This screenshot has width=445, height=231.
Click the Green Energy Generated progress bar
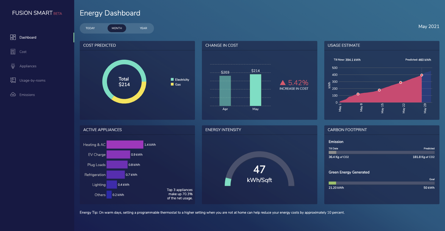click(381, 183)
